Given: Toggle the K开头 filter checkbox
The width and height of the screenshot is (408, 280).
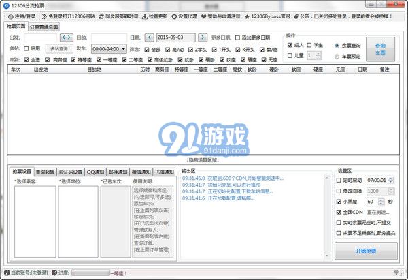Looking at the screenshot, I should click(238, 50).
